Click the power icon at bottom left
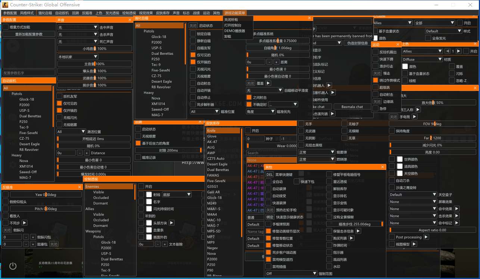The image size is (480, 279). pyautogui.click(x=13, y=266)
